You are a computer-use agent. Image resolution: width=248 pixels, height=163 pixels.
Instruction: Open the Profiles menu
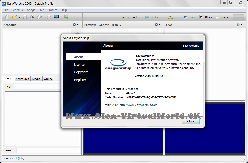(x=52, y=10)
